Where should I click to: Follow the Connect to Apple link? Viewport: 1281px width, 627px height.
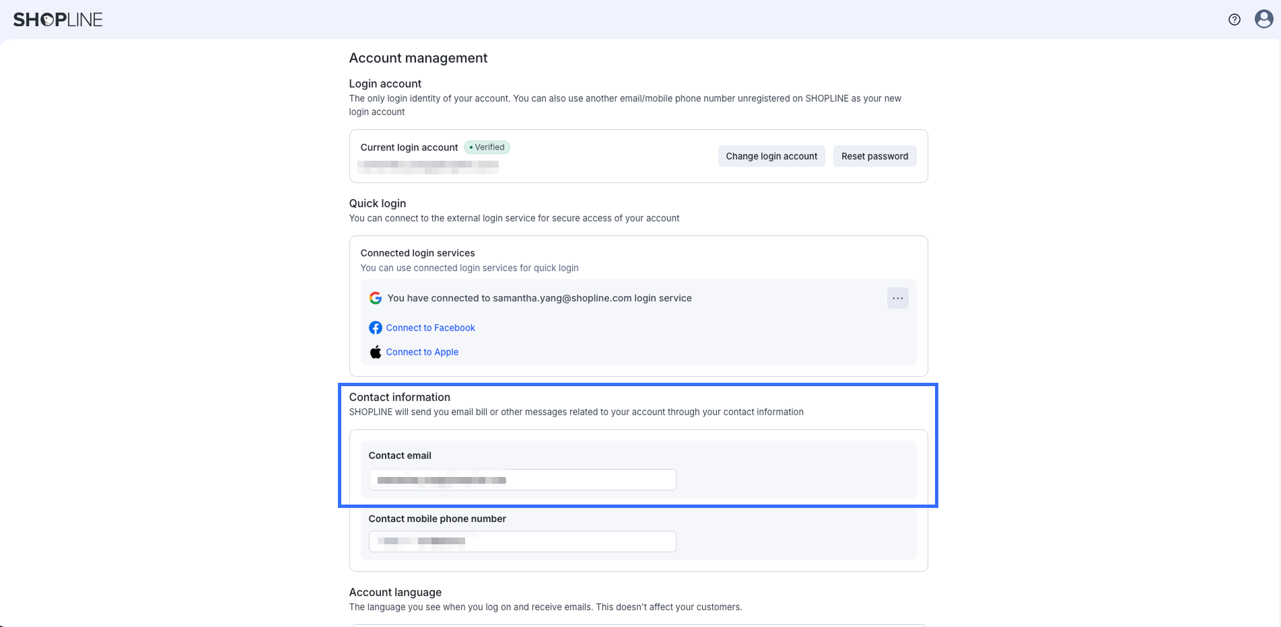click(x=422, y=352)
